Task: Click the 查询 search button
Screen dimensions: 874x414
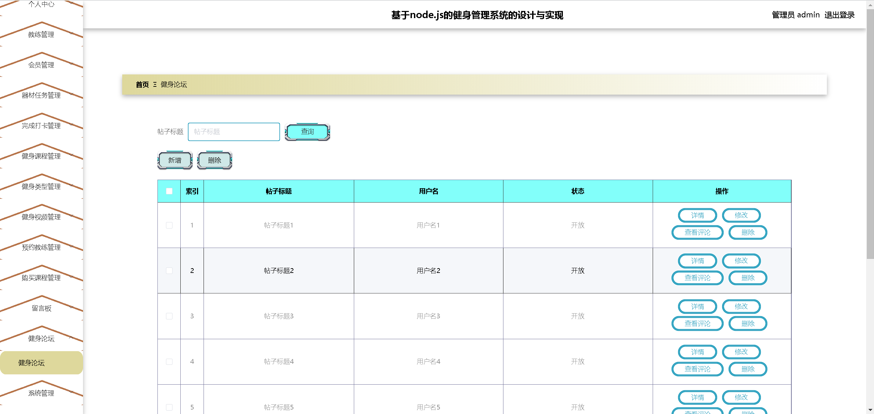Action: (x=307, y=132)
